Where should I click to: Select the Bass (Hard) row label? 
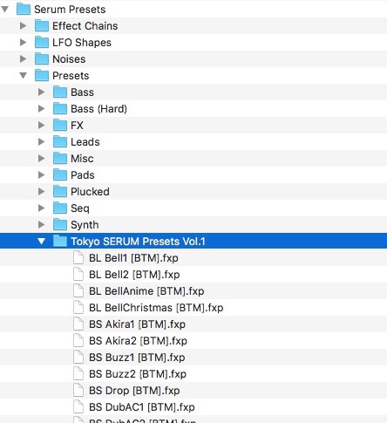(99, 109)
